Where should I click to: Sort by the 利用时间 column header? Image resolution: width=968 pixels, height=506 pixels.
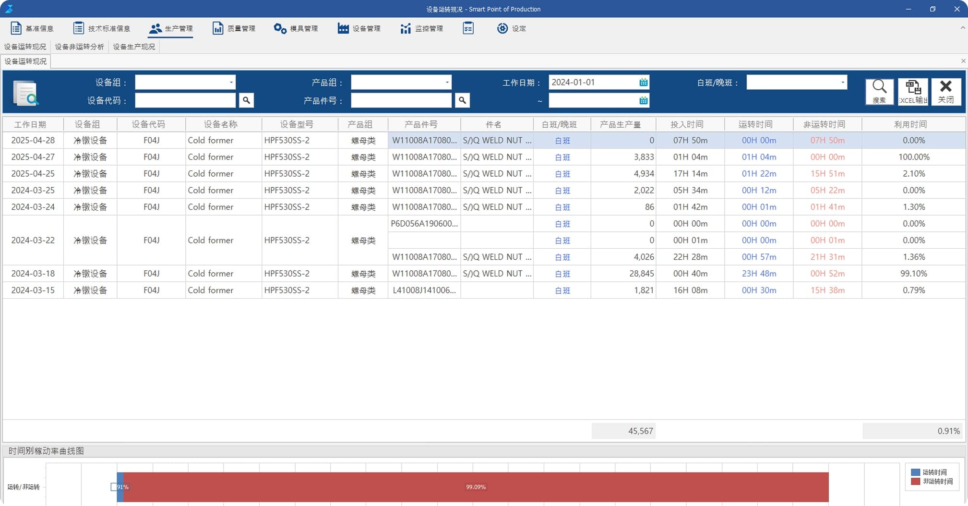click(x=910, y=124)
